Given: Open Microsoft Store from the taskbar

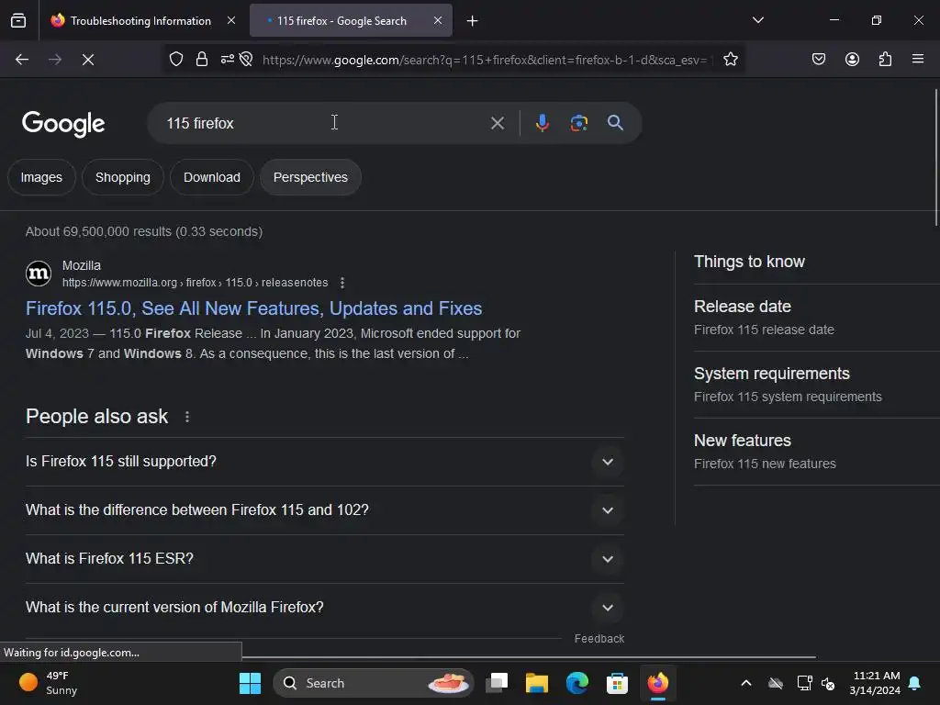Looking at the screenshot, I should [617, 683].
